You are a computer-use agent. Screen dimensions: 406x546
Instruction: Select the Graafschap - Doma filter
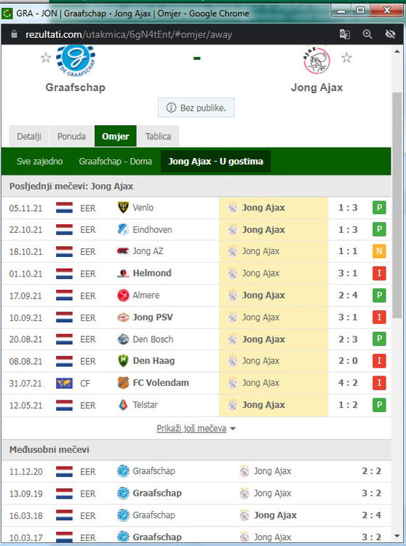[x=115, y=161]
